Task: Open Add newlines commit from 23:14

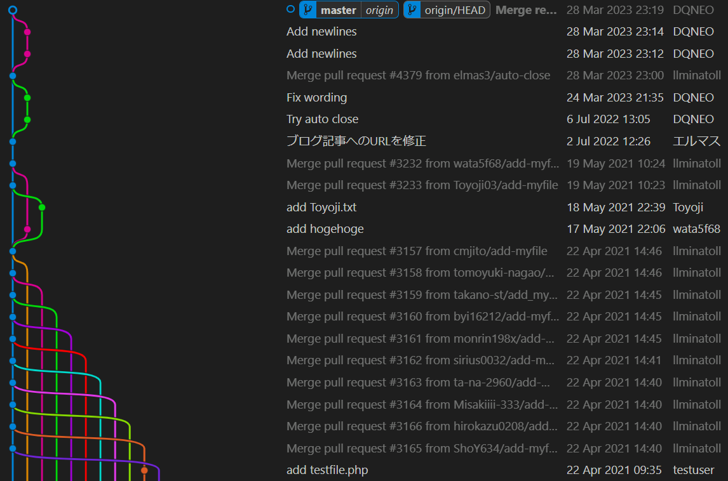Action: click(x=321, y=32)
